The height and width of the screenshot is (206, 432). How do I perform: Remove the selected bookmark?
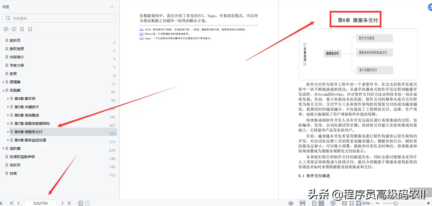tap(30, 29)
